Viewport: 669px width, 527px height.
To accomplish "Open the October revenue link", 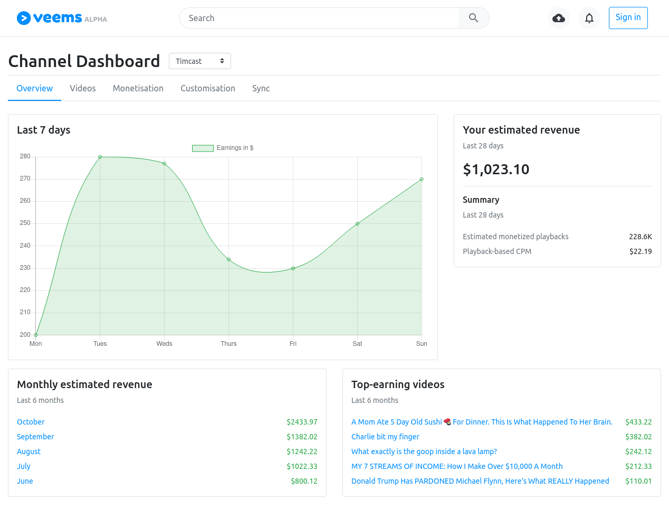I will [x=31, y=422].
